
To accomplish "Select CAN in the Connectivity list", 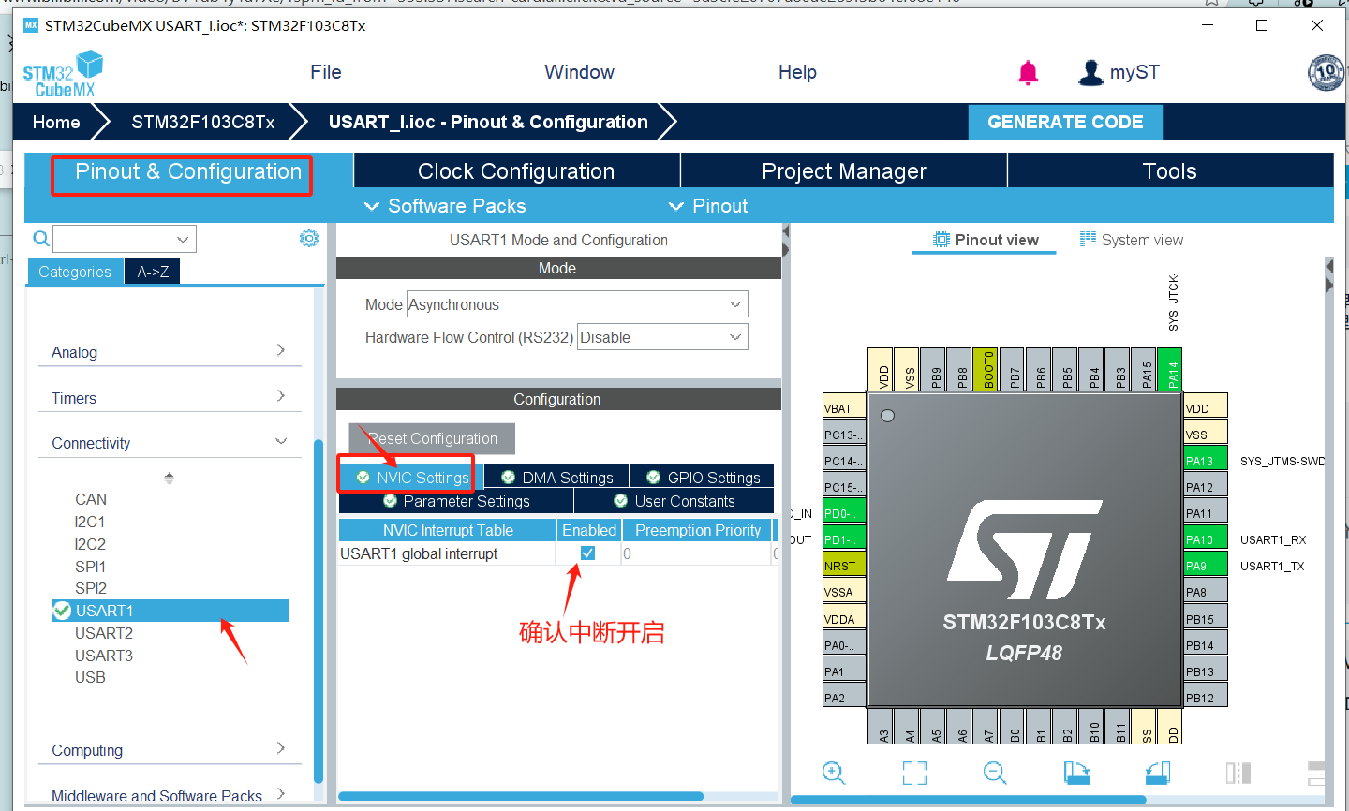I will 91,499.
